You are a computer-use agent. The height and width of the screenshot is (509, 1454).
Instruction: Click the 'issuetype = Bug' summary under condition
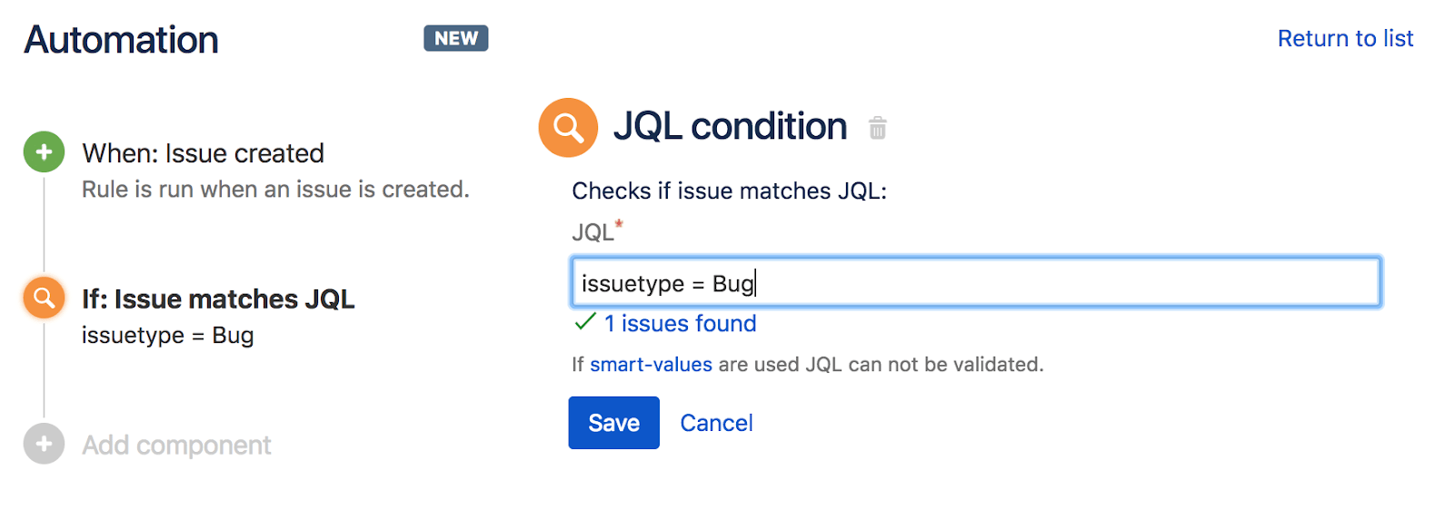coord(167,336)
